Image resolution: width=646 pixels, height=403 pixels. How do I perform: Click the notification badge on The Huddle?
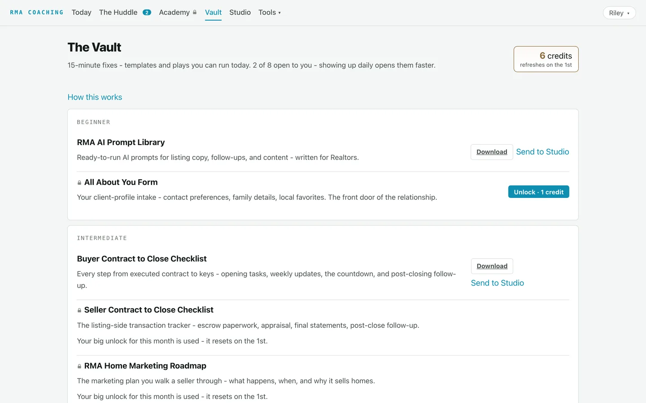pos(147,13)
